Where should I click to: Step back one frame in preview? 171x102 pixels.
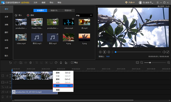[100, 52]
